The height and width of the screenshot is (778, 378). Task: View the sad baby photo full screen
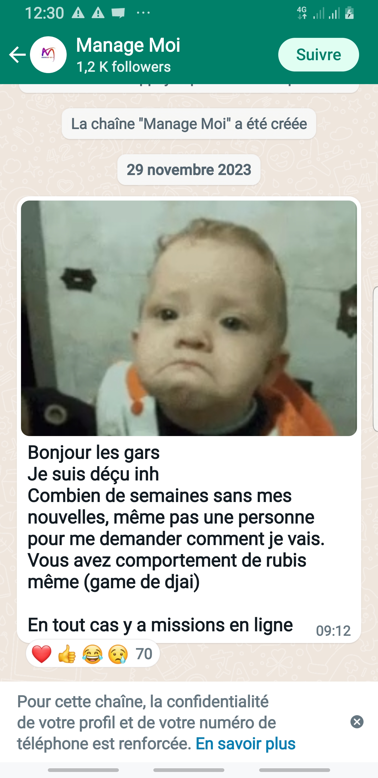coord(189,318)
